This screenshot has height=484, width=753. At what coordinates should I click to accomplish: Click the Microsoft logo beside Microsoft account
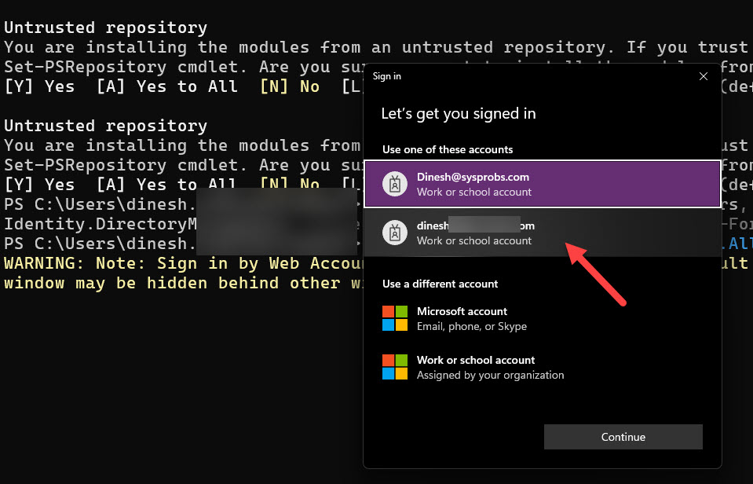395,318
